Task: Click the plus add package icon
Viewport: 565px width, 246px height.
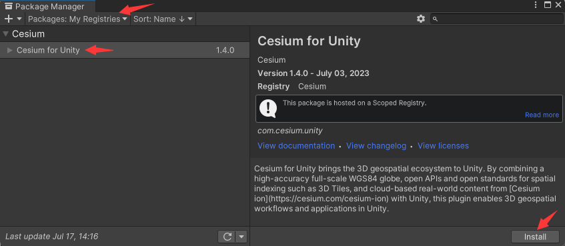Action: 8,19
